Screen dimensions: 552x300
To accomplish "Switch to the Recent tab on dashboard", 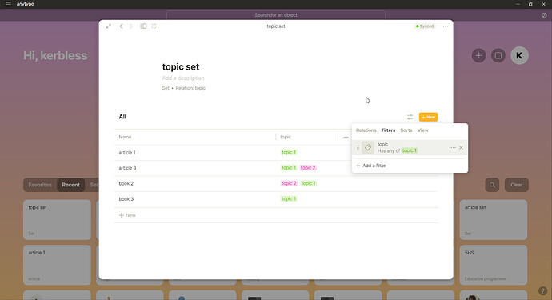I will pos(70,185).
